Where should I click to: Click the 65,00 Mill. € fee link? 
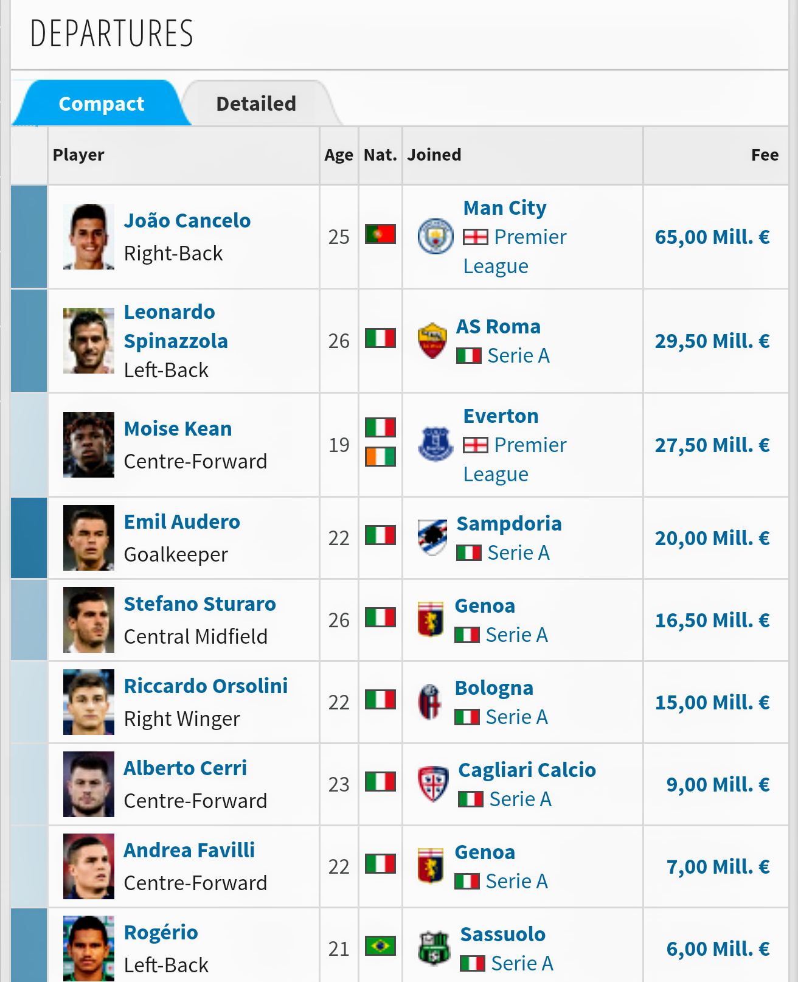tap(712, 237)
